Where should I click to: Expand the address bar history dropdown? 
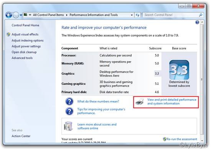(x=132, y=15)
